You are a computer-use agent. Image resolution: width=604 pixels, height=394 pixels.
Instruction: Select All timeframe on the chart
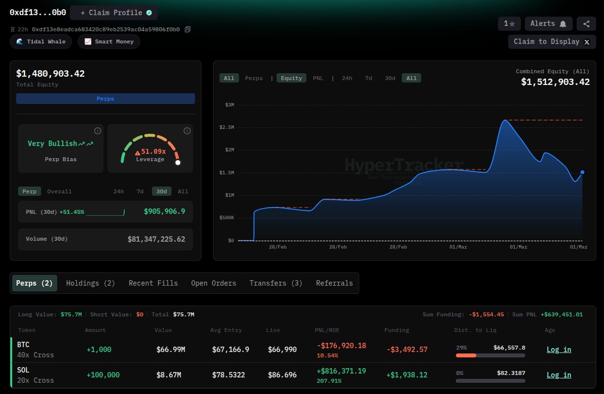tap(411, 78)
